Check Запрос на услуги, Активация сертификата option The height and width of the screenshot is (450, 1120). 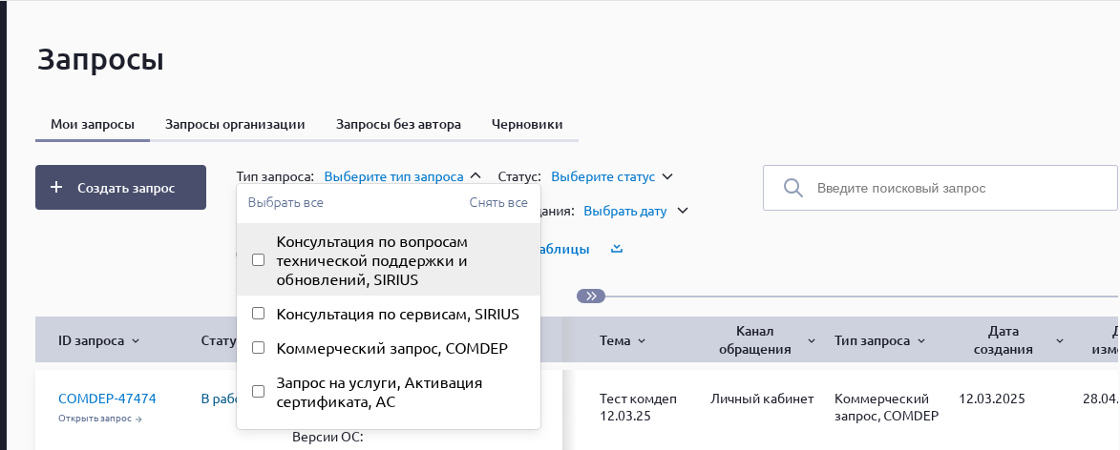click(x=258, y=391)
